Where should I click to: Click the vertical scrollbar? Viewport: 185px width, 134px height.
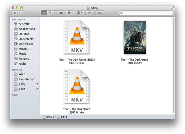[173, 65]
